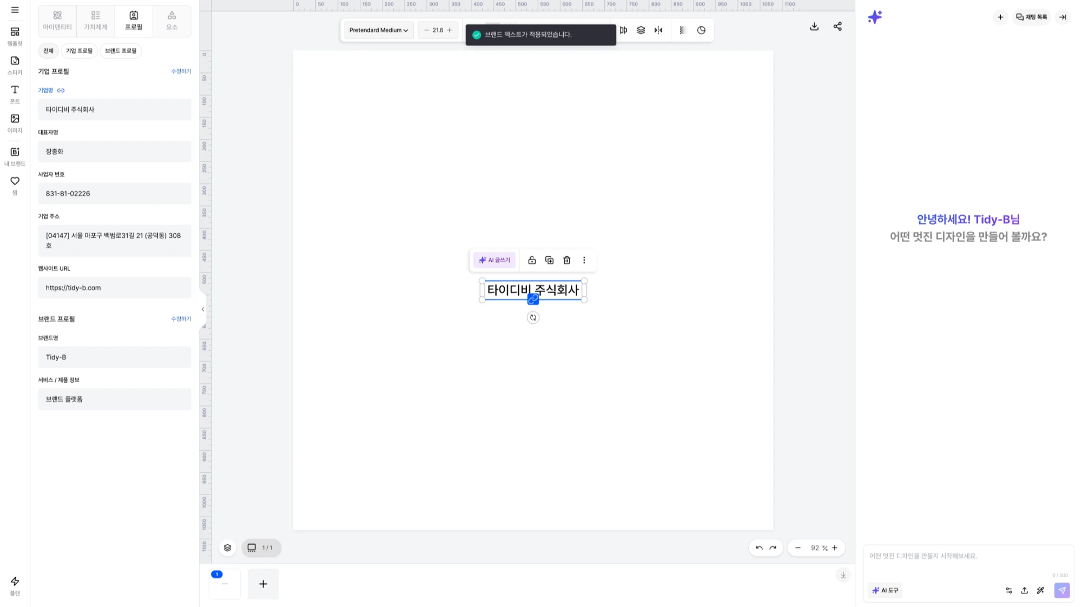Screen dimensions: 1082x607
Task: Switch to the 요소 tab
Action: [x=171, y=21]
